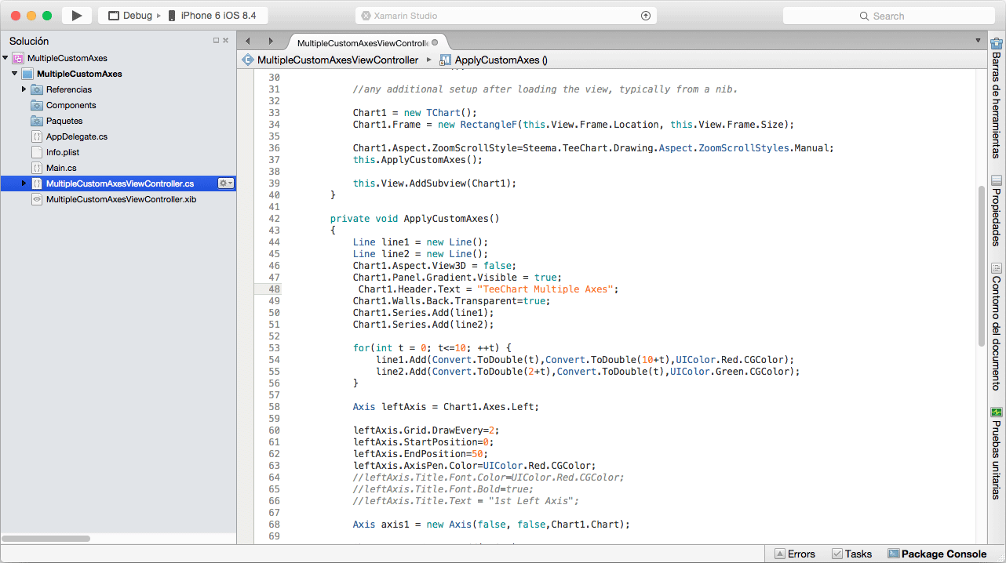Click the Info.plist file icon

pyautogui.click(x=37, y=152)
